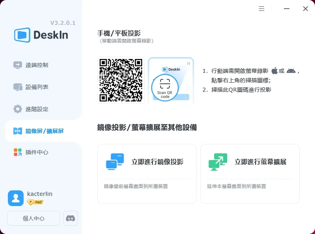
Task: Click instruction 掃描此QR圖碼進行投影
Action: 241,90
